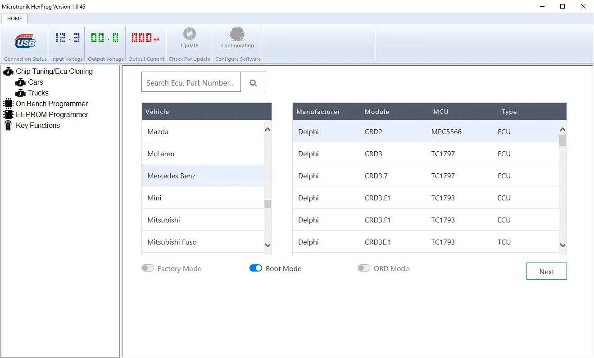Click the green output voltage display
This screenshot has width=594, height=358.
pyautogui.click(x=105, y=37)
